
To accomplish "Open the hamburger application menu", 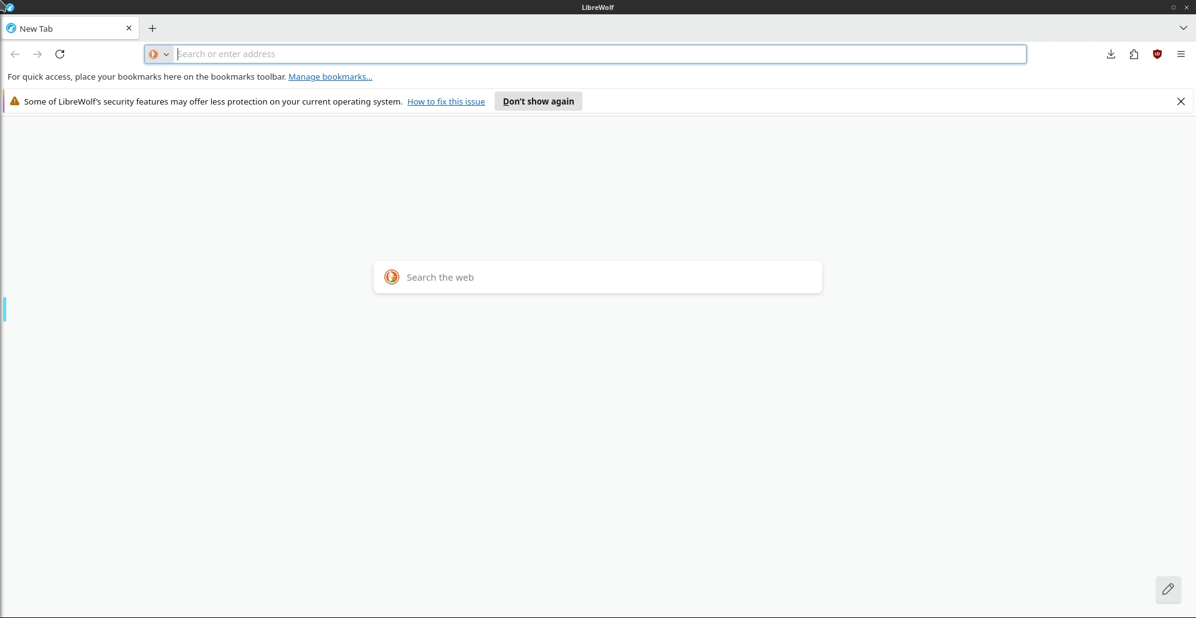I will [1180, 54].
